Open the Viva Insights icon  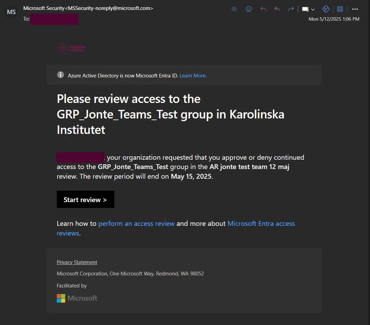pos(326,9)
